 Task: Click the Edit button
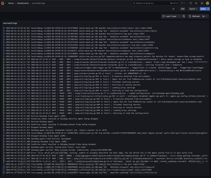tap(182, 9)
